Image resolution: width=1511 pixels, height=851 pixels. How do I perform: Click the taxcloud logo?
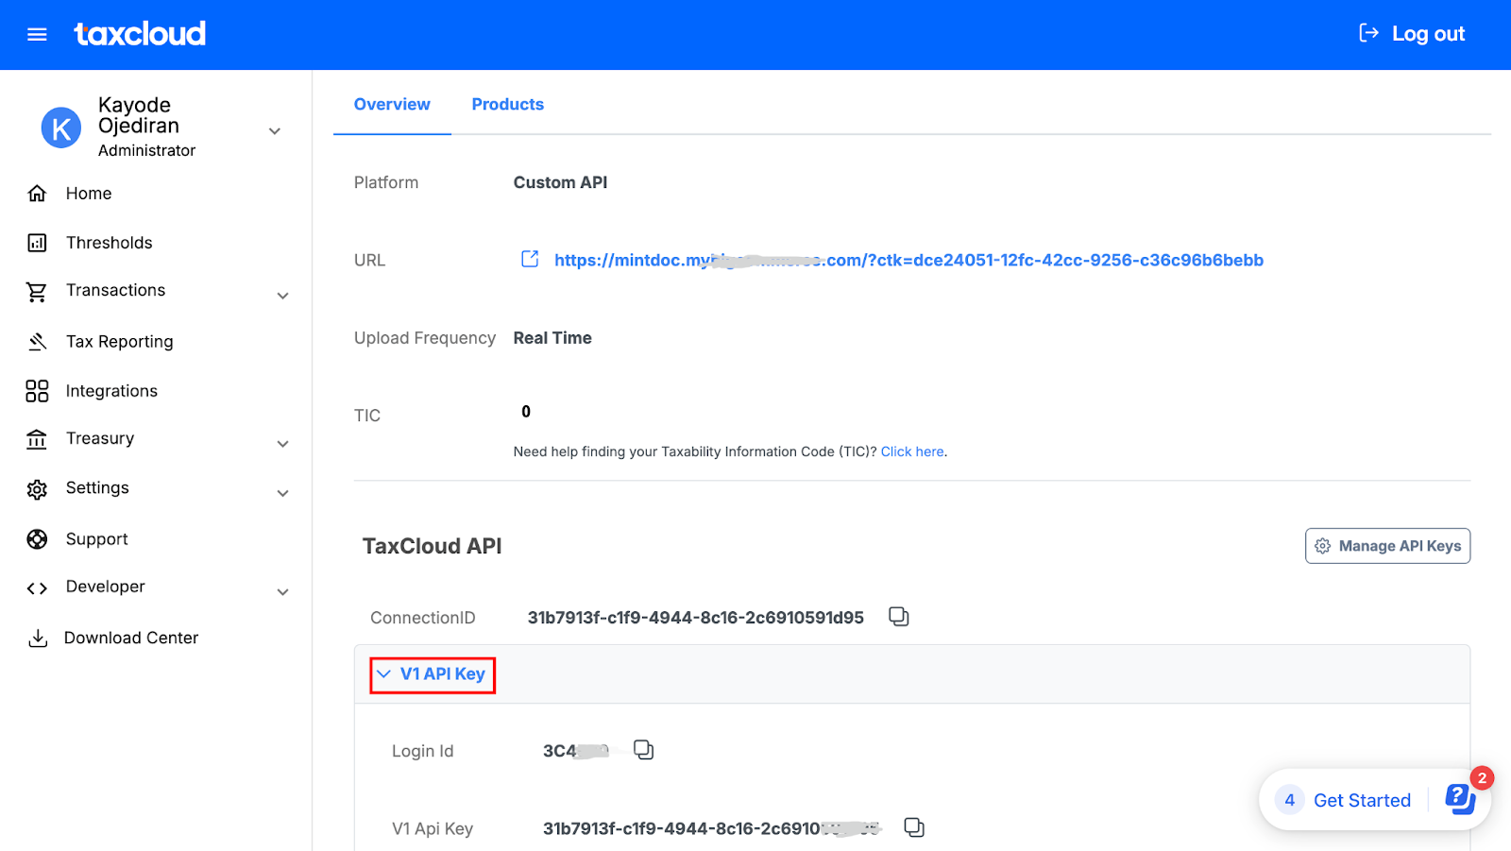[x=140, y=34]
